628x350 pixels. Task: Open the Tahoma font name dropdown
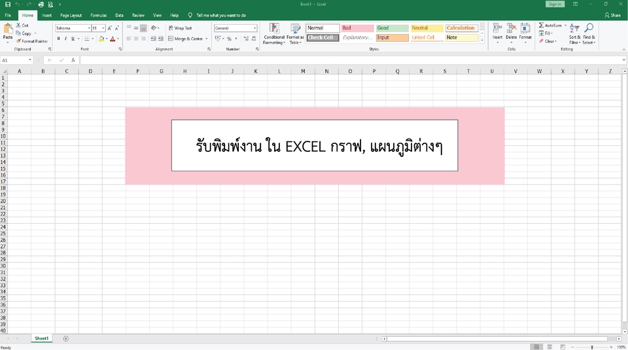88,28
